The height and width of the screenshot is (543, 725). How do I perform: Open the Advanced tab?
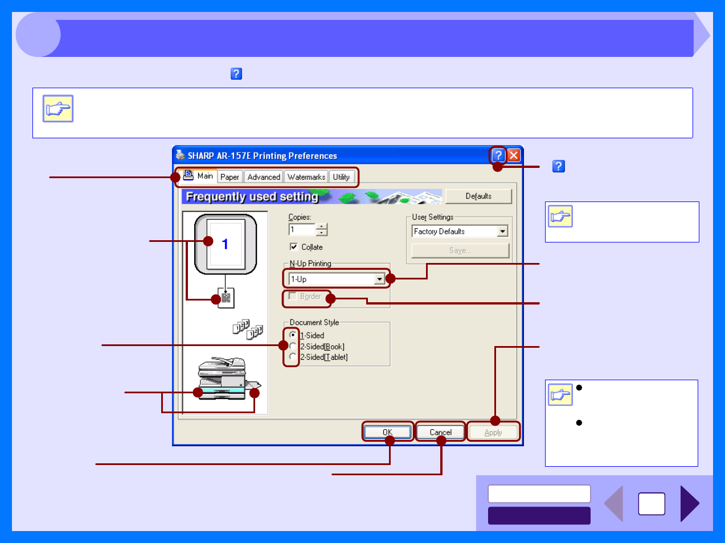[x=264, y=178]
